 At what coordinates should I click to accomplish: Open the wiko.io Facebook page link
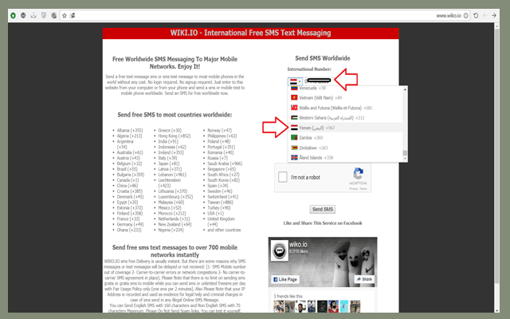coord(298,244)
